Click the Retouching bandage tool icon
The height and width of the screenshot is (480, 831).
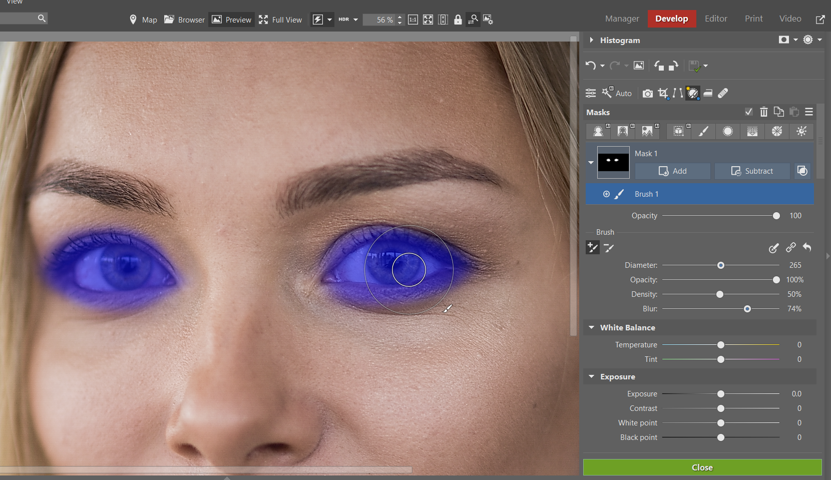(x=723, y=93)
